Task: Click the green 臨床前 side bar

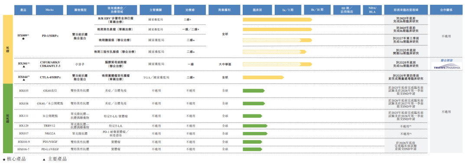Action: click(x=8, y=119)
